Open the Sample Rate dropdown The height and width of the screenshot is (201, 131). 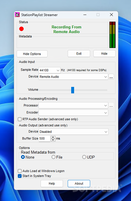pyautogui.click(x=50, y=70)
